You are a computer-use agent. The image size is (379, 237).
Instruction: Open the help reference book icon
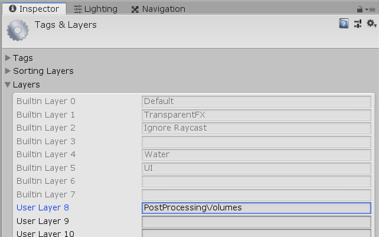tap(344, 24)
